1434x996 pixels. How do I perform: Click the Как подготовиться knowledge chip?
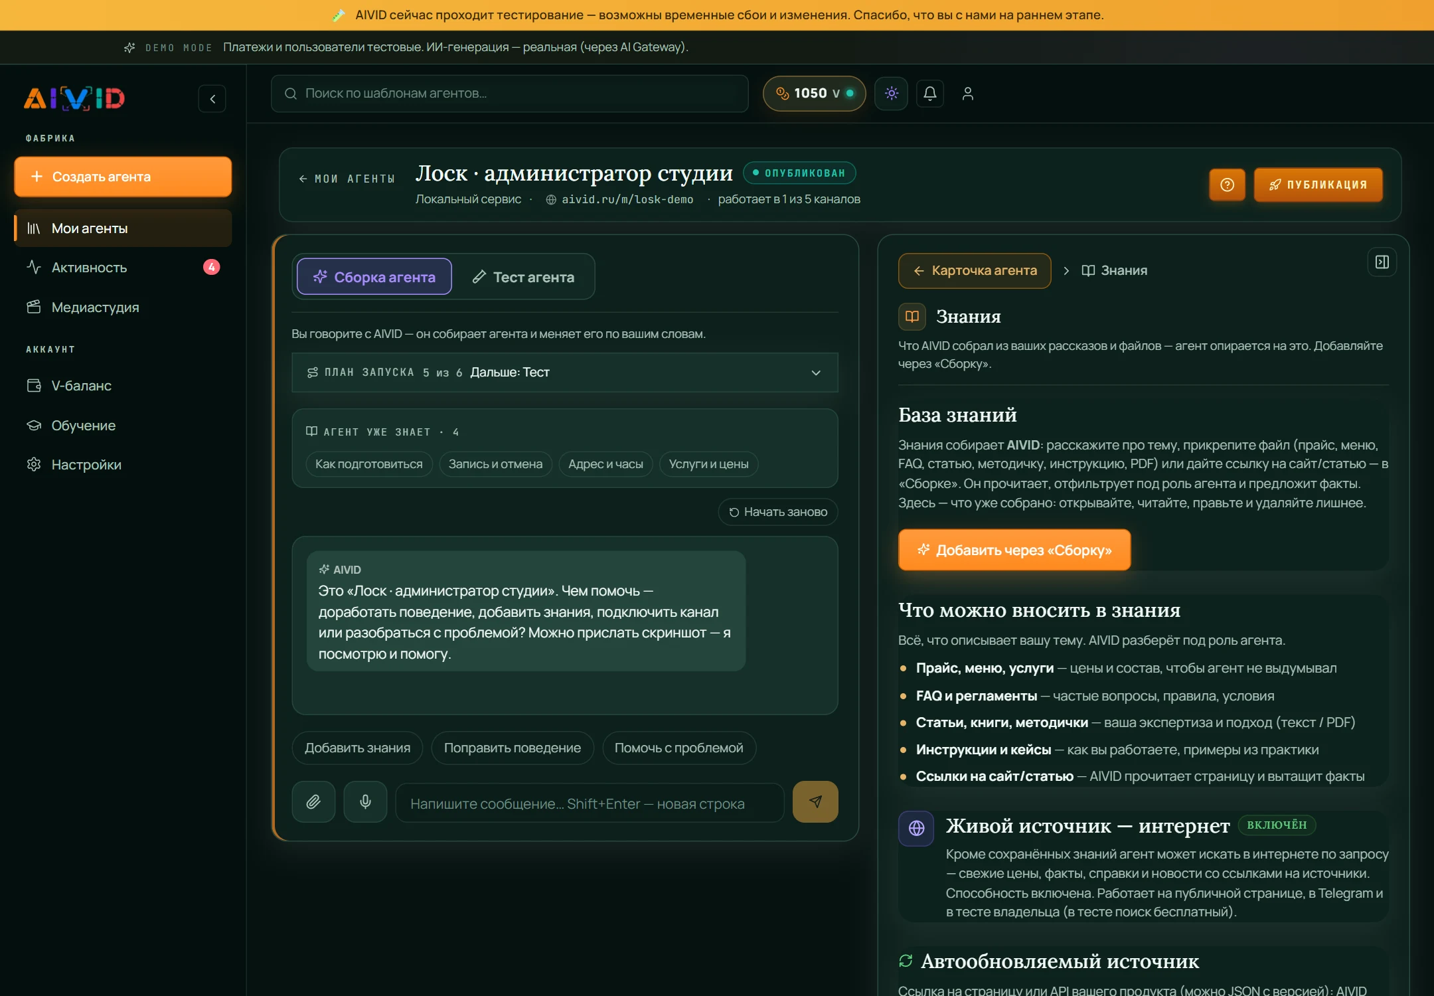(369, 463)
